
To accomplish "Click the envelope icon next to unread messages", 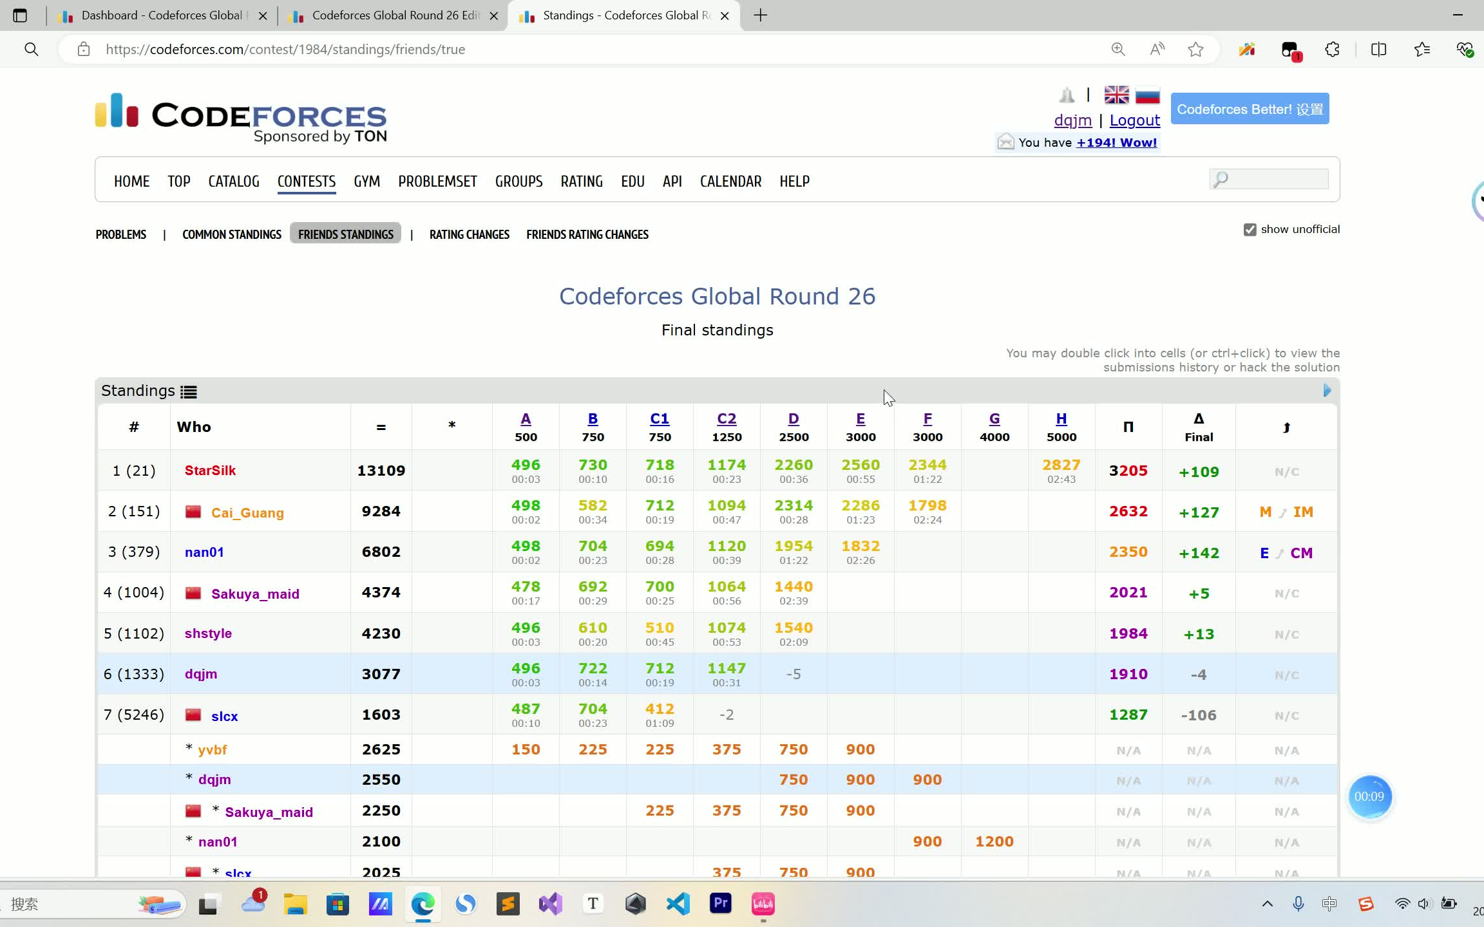I will [1006, 142].
